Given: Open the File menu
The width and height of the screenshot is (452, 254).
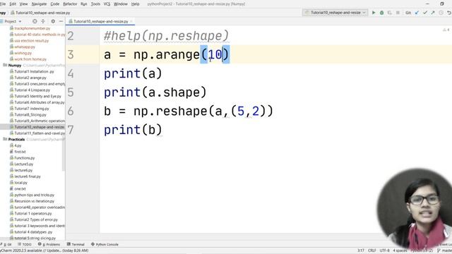Looking at the screenshot, I should click(3, 4).
